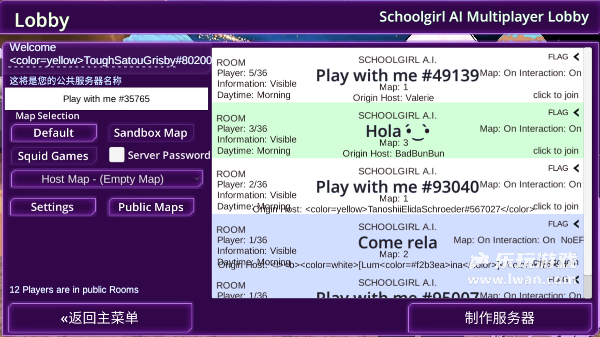
Task: Enable the Server Password checkbox
Action: click(x=117, y=155)
